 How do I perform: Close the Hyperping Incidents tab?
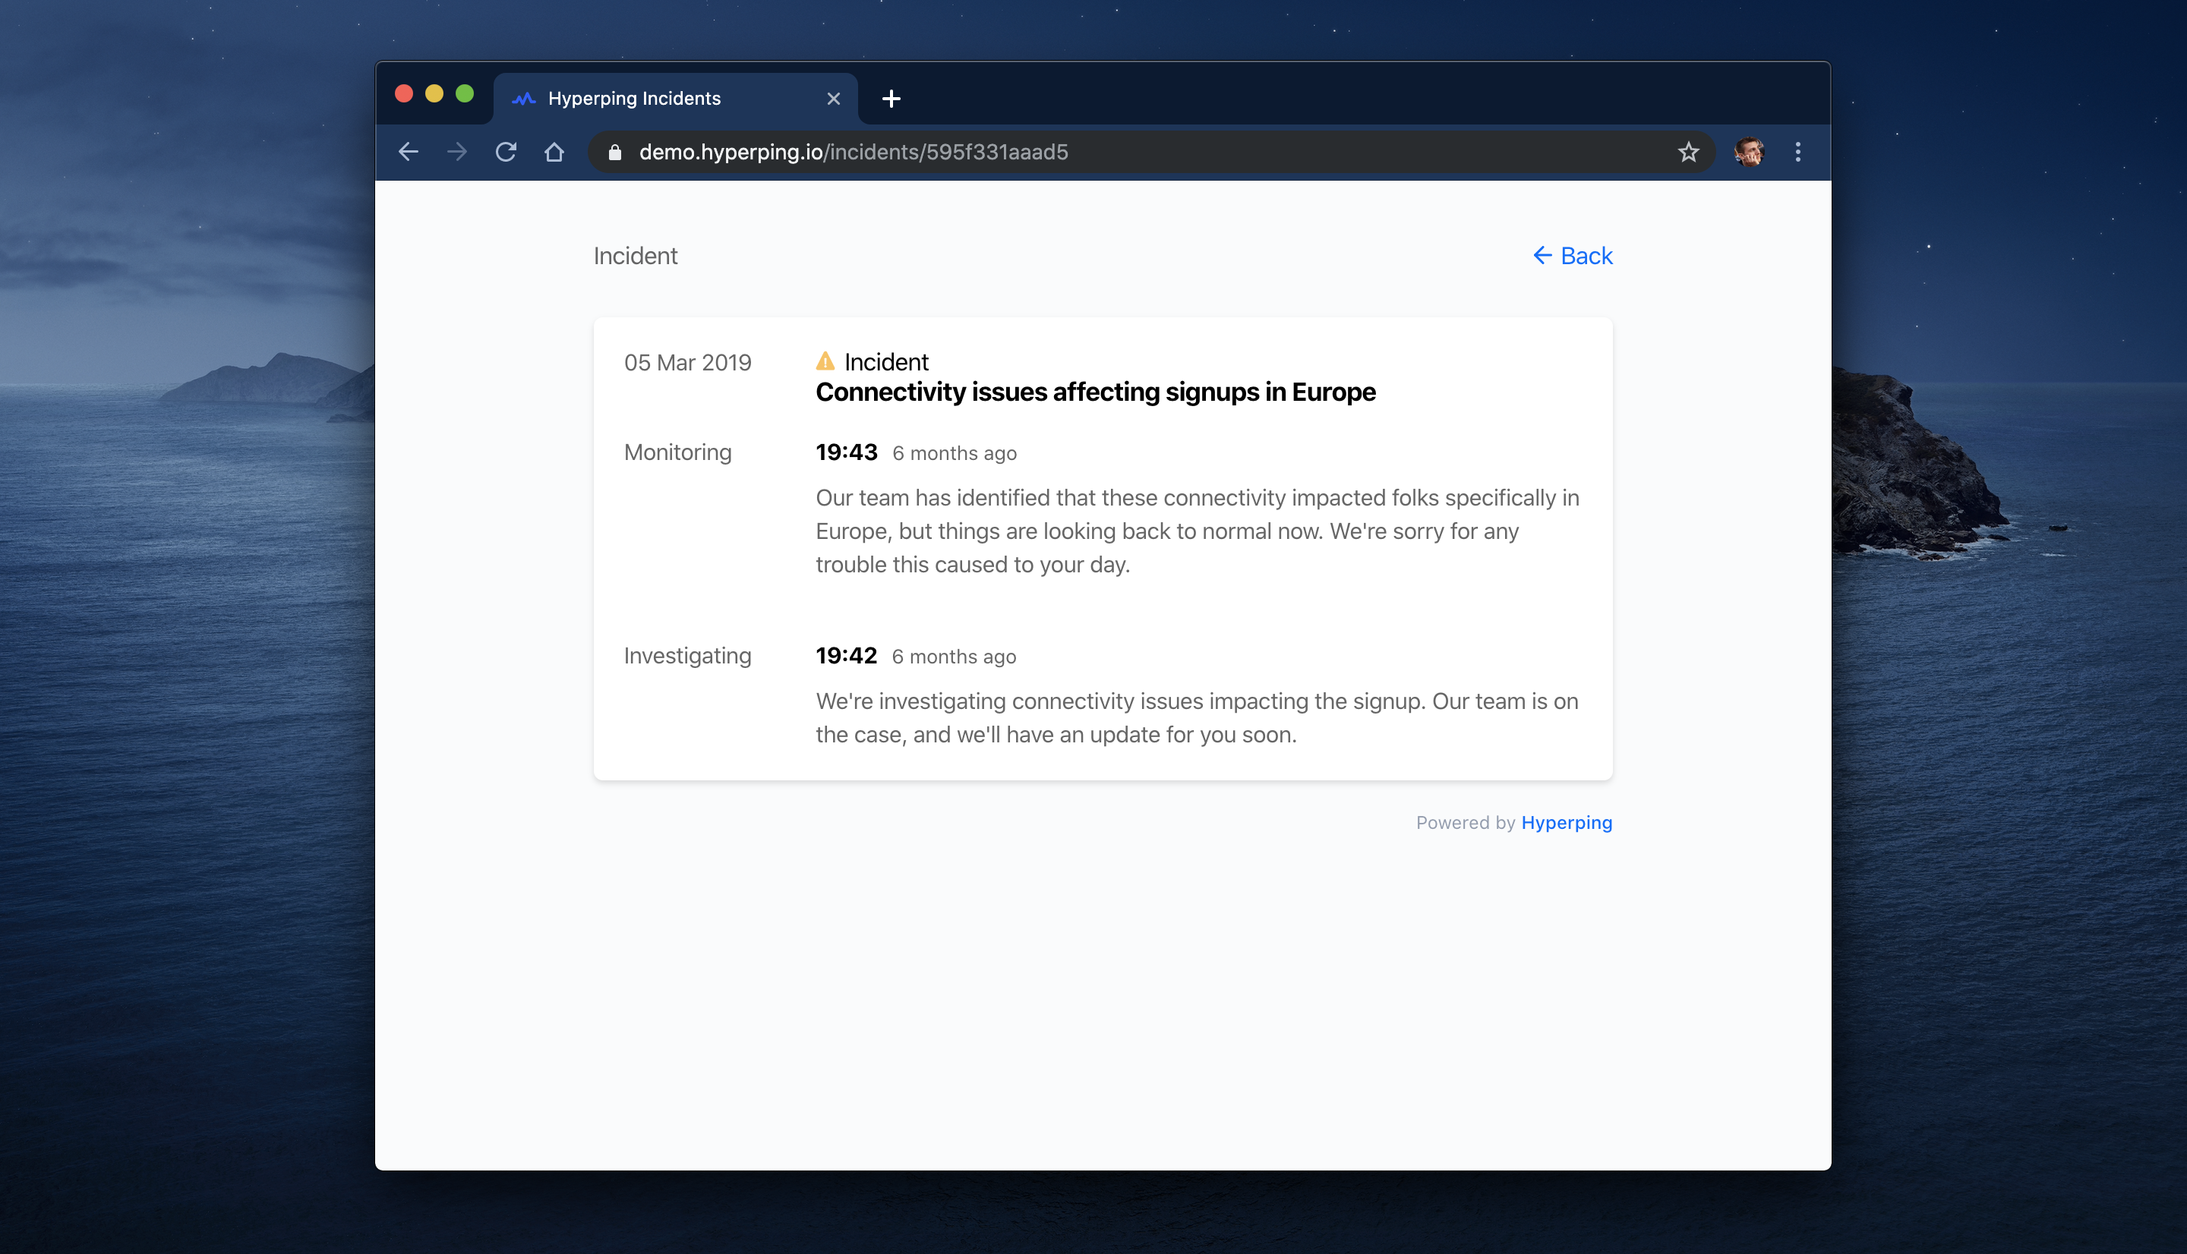[833, 99]
